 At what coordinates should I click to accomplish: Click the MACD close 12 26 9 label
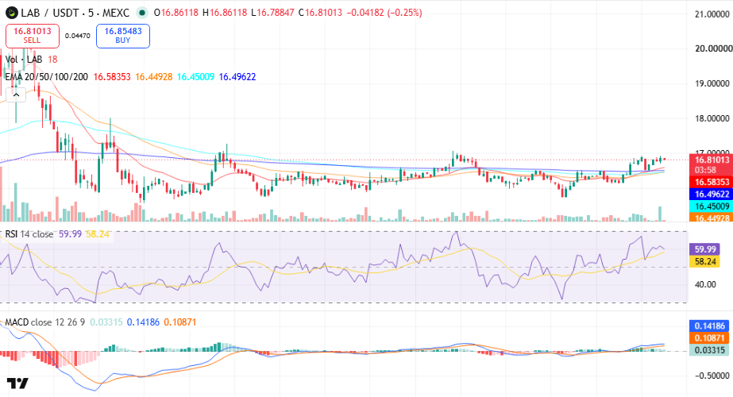click(45, 322)
